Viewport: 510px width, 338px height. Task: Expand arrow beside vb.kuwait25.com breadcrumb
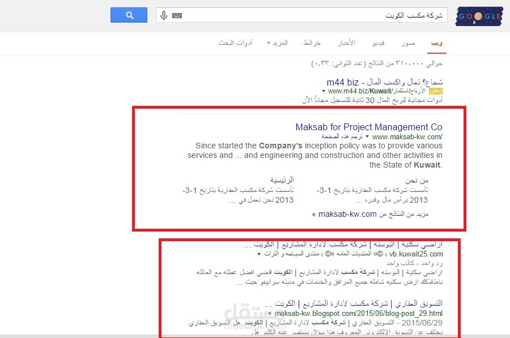[259, 254]
